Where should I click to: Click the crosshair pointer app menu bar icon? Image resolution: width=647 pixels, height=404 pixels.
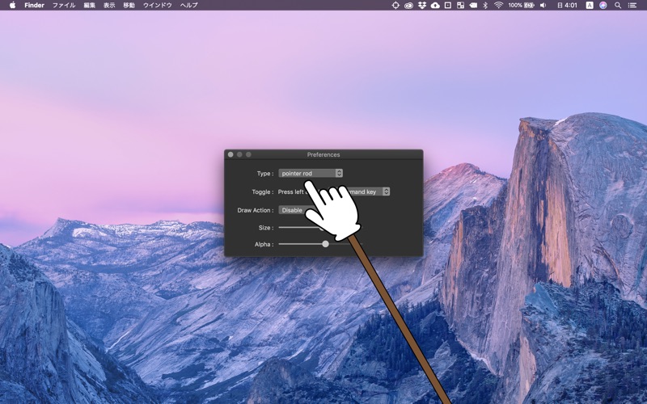[x=395, y=5]
